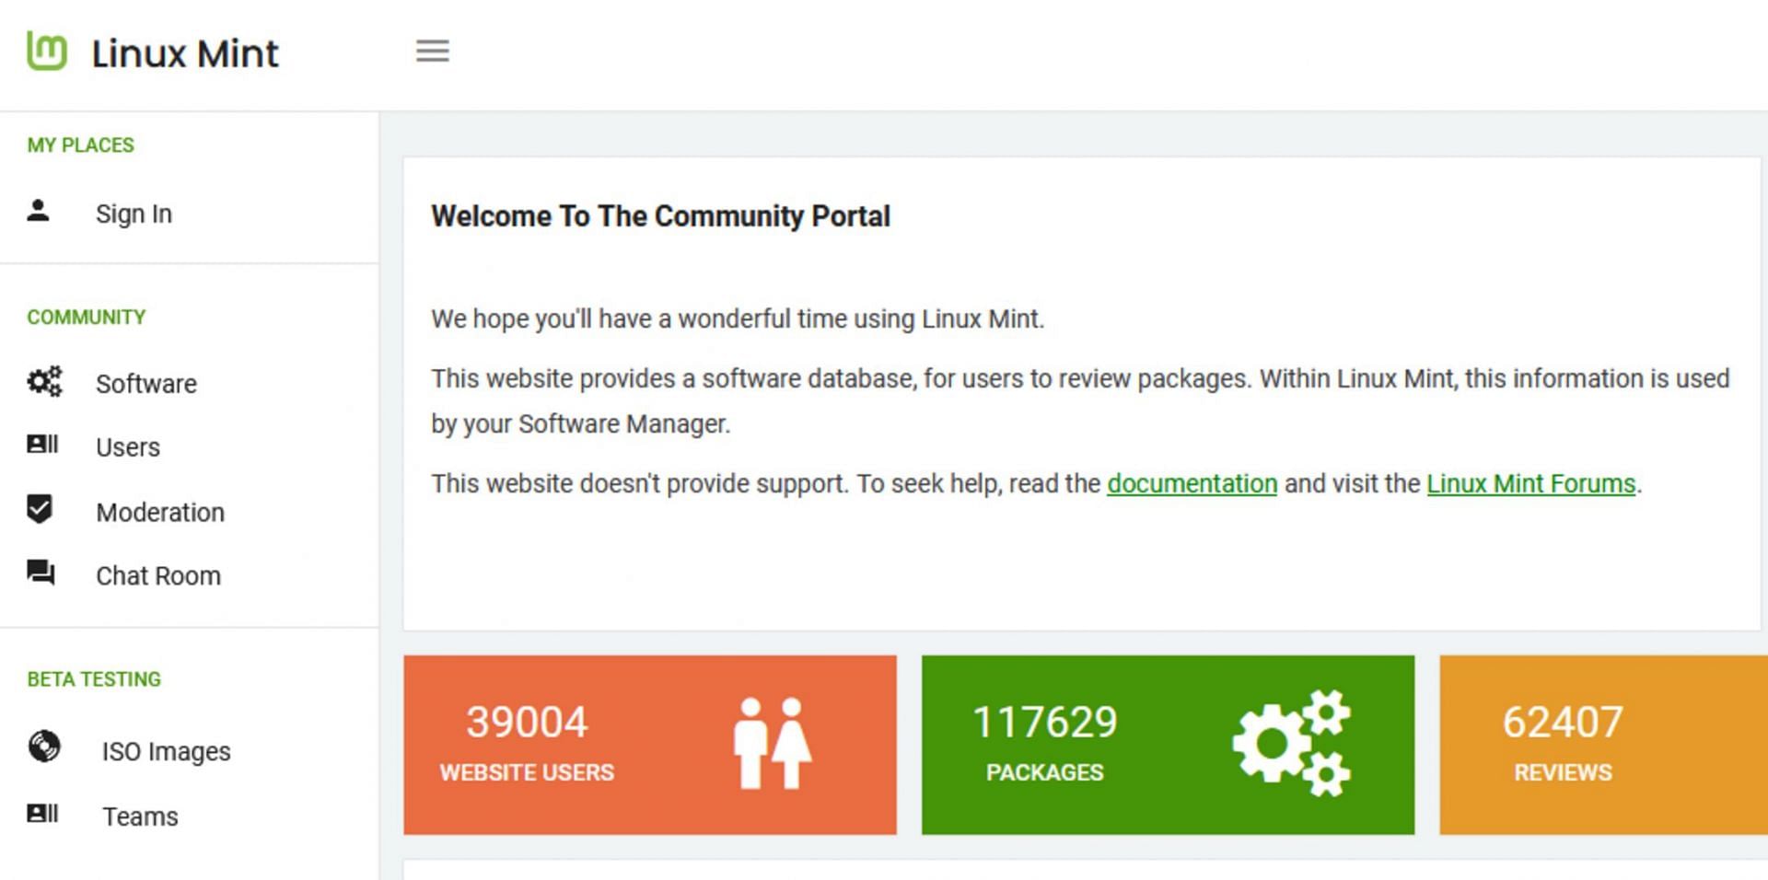1768x880 pixels.
Task: Open the Sign In page
Action: coord(134,214)
